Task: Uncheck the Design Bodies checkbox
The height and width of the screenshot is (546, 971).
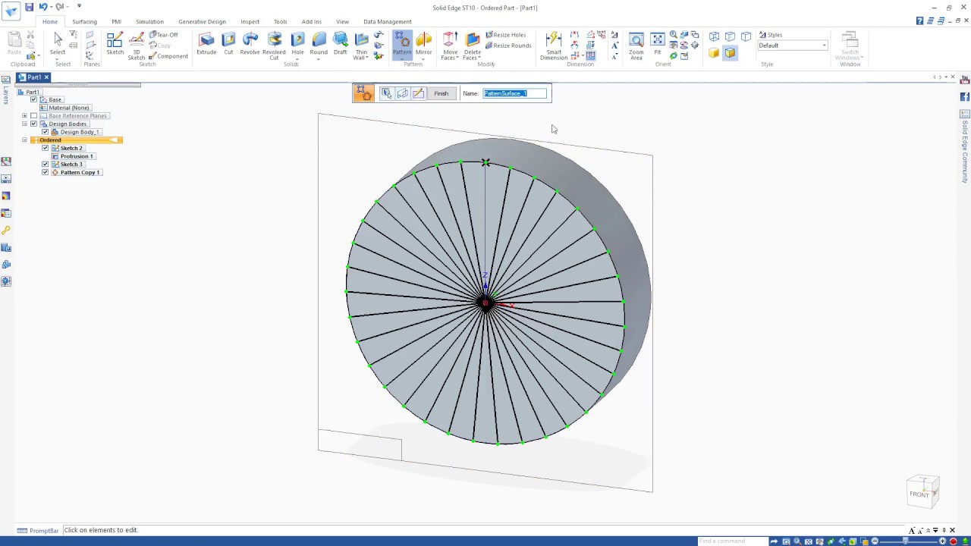Action: (33, 124)
